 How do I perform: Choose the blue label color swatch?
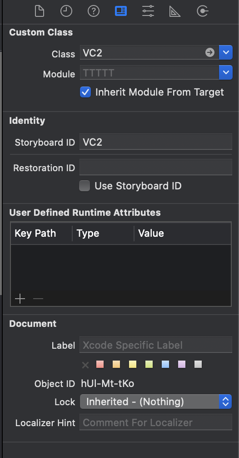tap(165, 364)
